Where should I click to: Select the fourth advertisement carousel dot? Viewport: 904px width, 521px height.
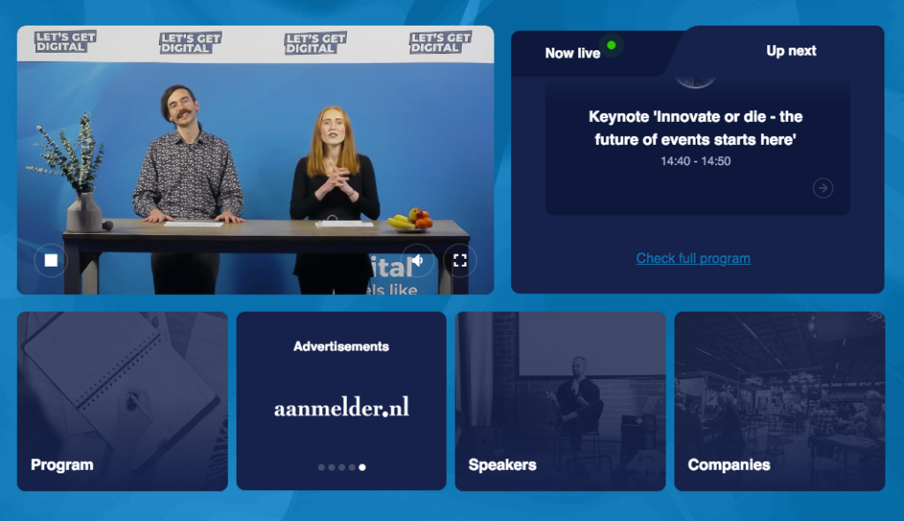tap(351, 467)
